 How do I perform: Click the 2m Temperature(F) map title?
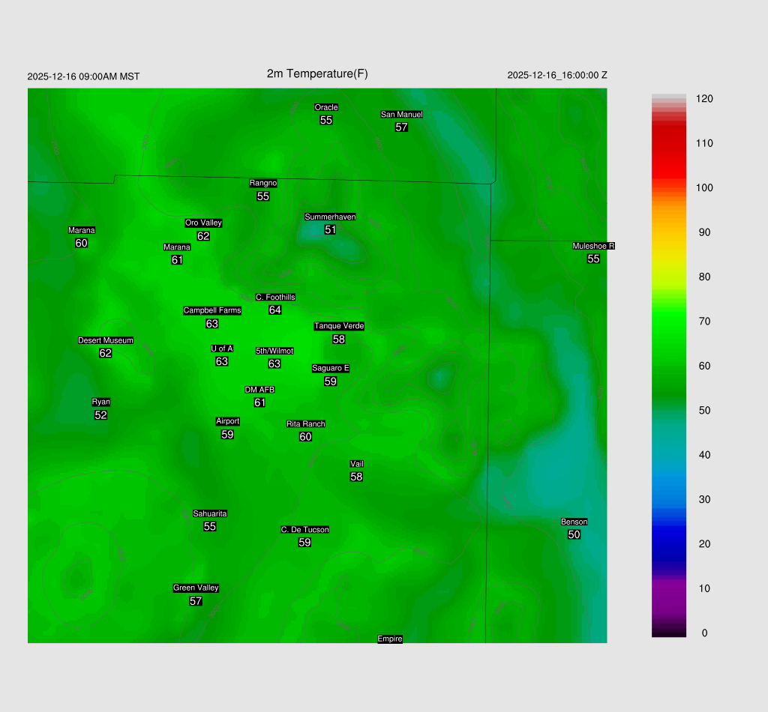coord(317,73)
